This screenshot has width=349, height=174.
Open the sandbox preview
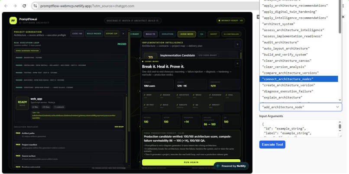27,51
